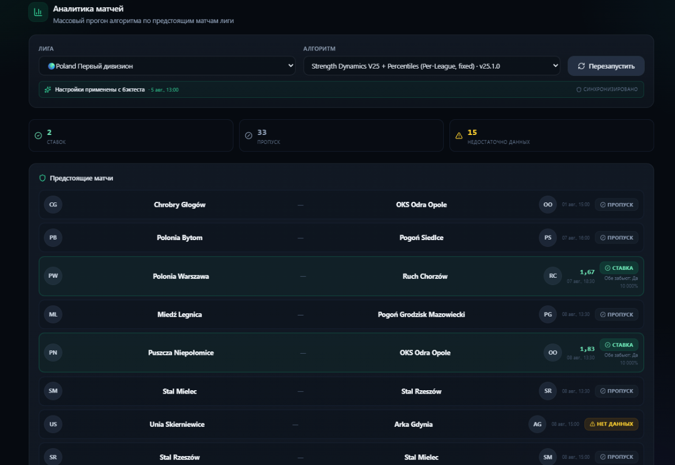Click the date 01 авг., 15:00
This screenshot has height=465, width=675.
coord(576,205)
